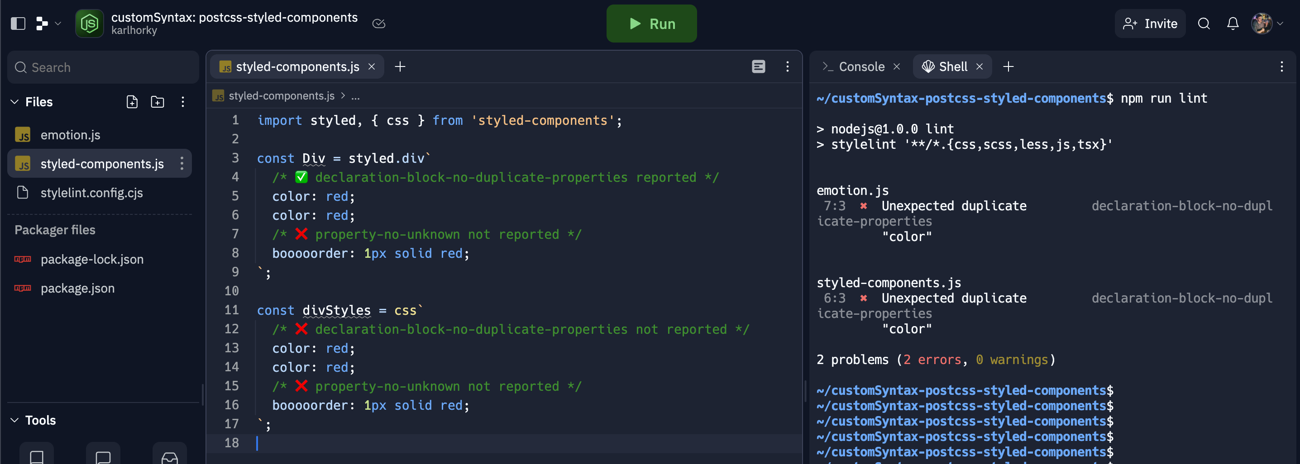1300x464 pixels.
Task: Click the Div variable on line 3
Action: coord(313,158)
